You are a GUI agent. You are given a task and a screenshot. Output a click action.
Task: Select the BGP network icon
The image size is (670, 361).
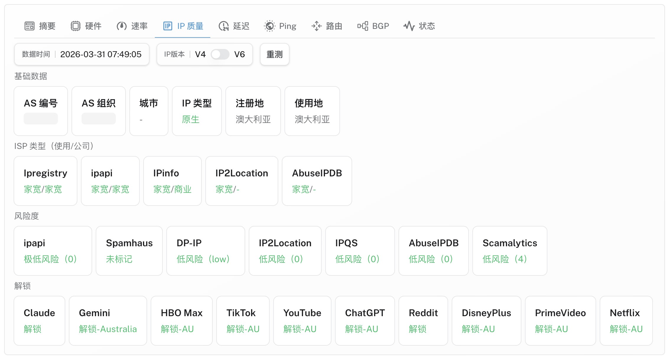(363, 26)
